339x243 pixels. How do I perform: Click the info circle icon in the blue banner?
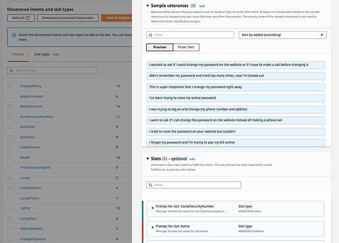coord(14,35)
